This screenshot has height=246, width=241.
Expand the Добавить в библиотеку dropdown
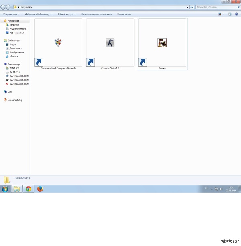[39, 14]
